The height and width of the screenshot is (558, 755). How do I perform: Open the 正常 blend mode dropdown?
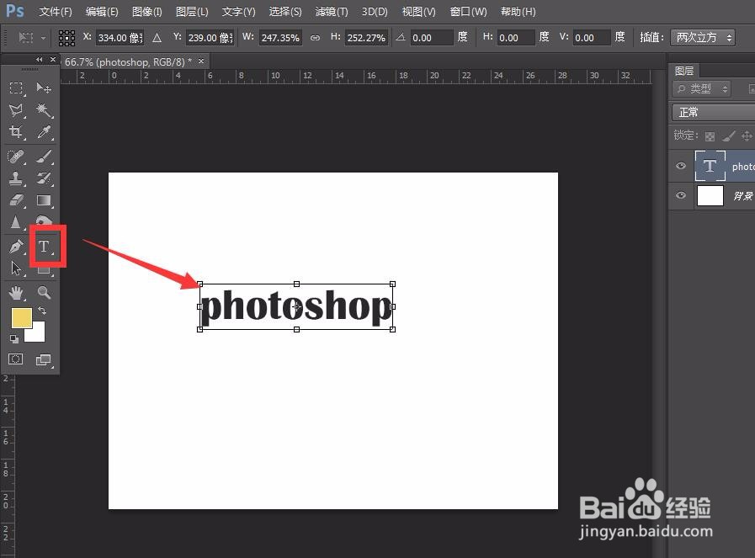click(714, 112)
